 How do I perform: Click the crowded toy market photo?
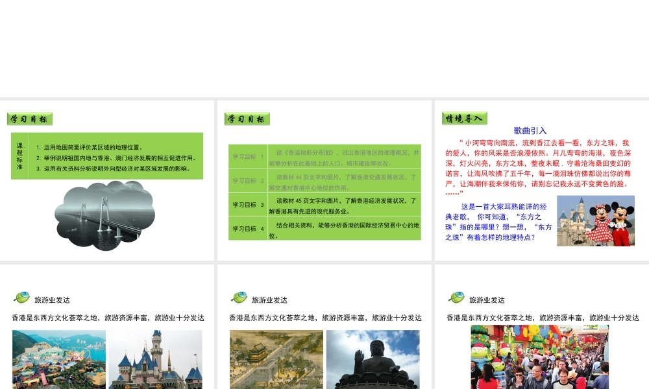coord(539,358)
